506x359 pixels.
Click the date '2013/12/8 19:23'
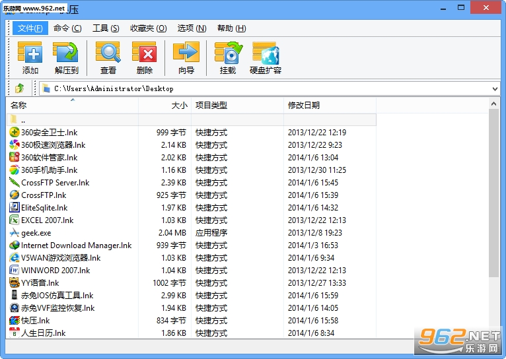315,233
